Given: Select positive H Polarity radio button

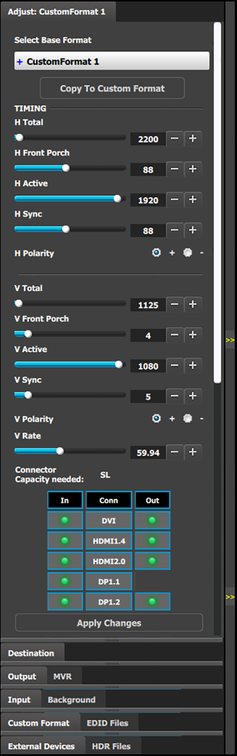Looking at the screenshot, I should tap(157, 253).
